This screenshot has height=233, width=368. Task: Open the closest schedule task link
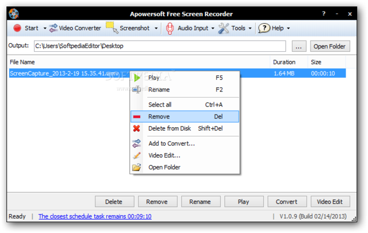pos(95,216)
